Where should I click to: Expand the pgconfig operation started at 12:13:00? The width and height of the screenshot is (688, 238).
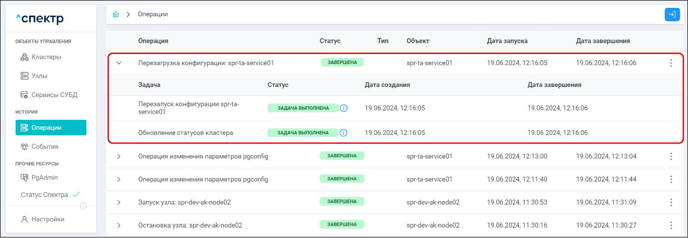(119, 156)
